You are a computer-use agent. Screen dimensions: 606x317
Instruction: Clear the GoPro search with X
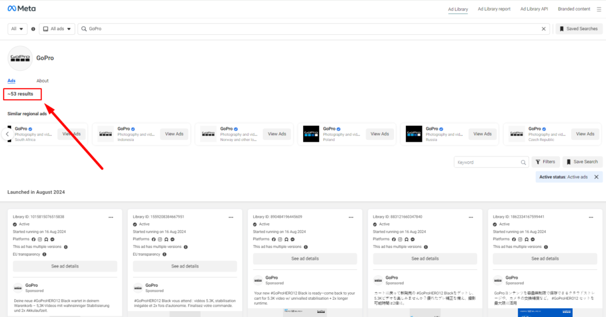click(x=543, y=29)
